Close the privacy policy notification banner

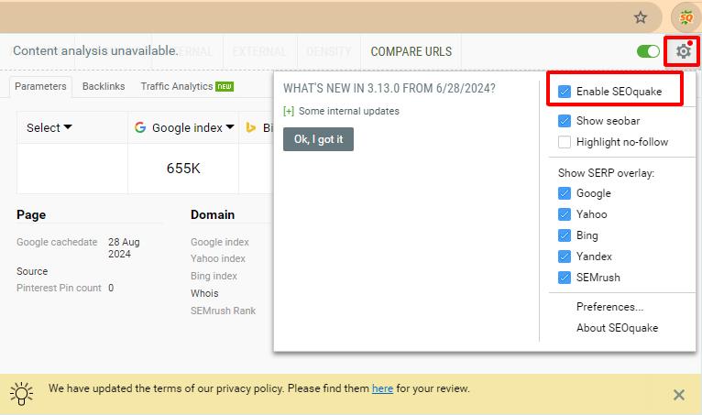[678, 395]
